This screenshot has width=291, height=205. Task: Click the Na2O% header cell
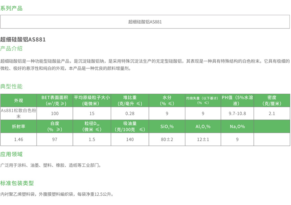[237, 126]
